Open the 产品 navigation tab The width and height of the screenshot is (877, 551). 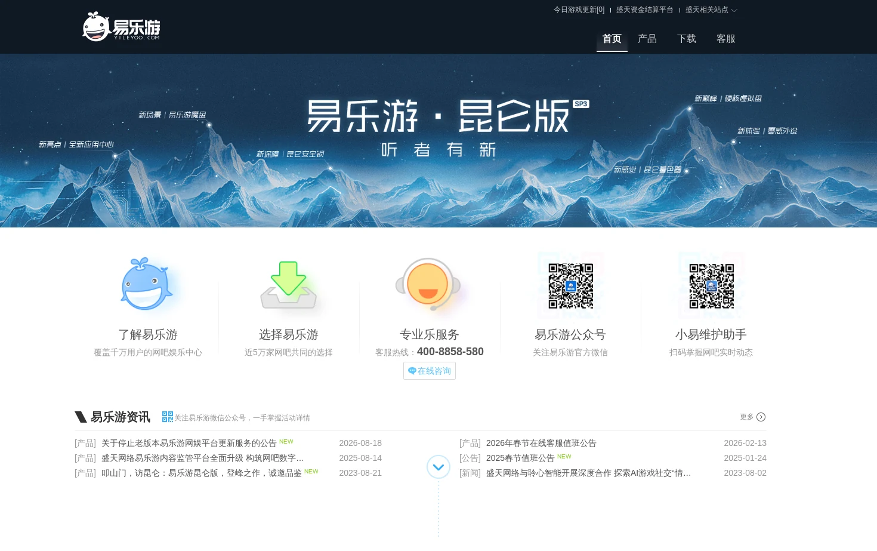tap(647, 39)
